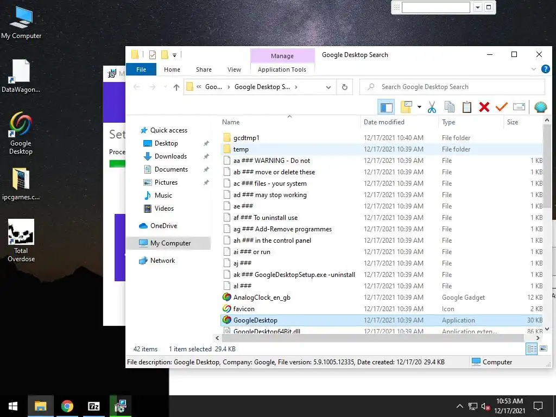Go up one folder level

point(176,87)
